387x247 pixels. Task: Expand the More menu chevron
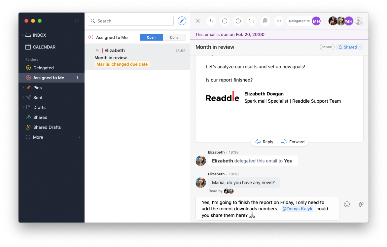click(x=79, y=137)
